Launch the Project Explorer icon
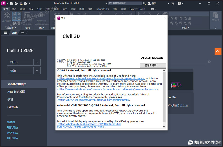Screen dimensions: 223x147 pos(27,16)
